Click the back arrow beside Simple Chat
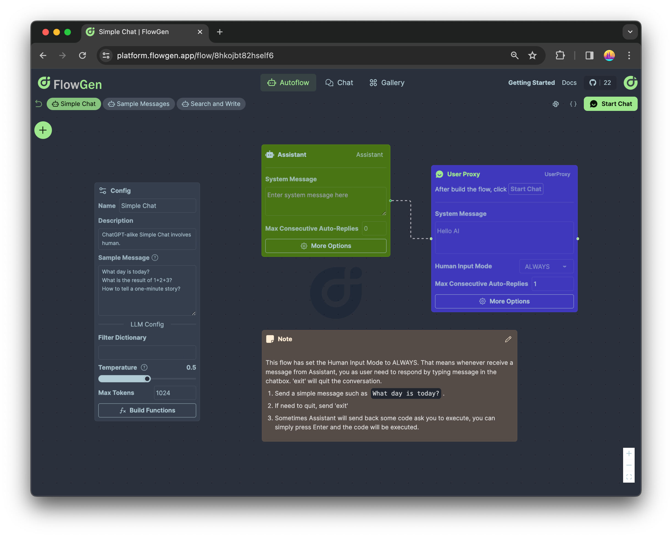Screen dimensions: 672x537 coord(39,104)
